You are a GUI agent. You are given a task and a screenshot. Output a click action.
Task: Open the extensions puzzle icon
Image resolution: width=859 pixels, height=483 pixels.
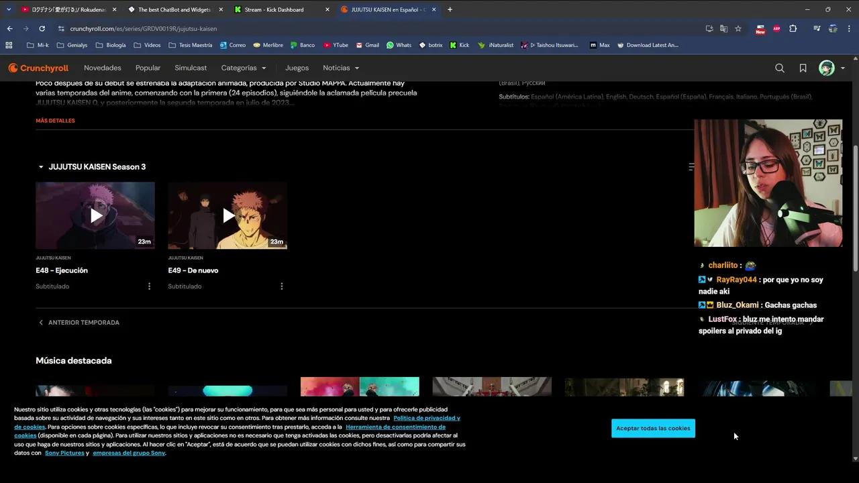793,29
